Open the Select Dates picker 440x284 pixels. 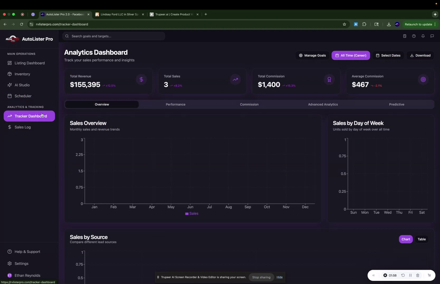[x=388, y=55]
